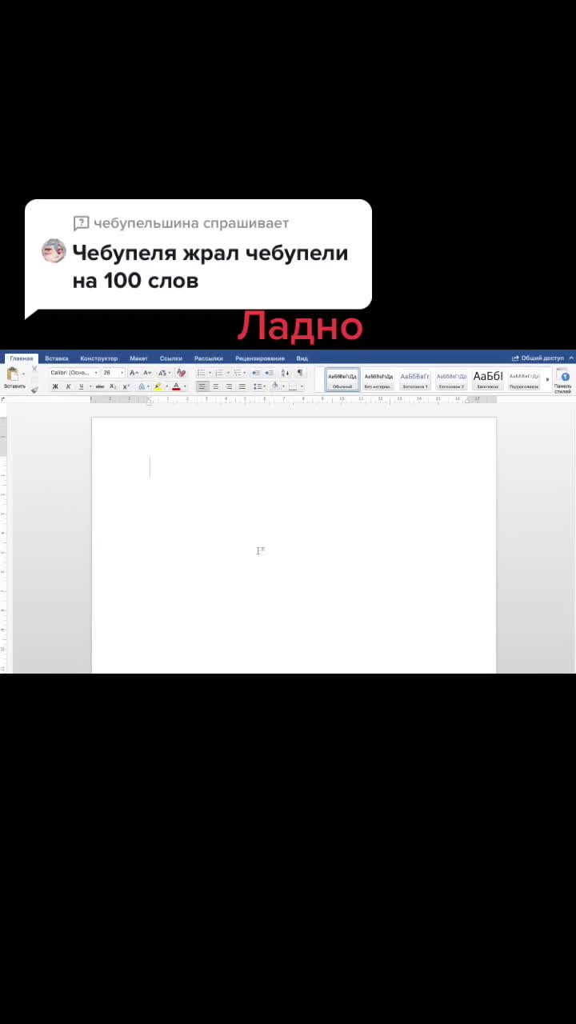Toggle superscript X² formatting
Screen dimensions: 576x1024
(x=126, y=386)
